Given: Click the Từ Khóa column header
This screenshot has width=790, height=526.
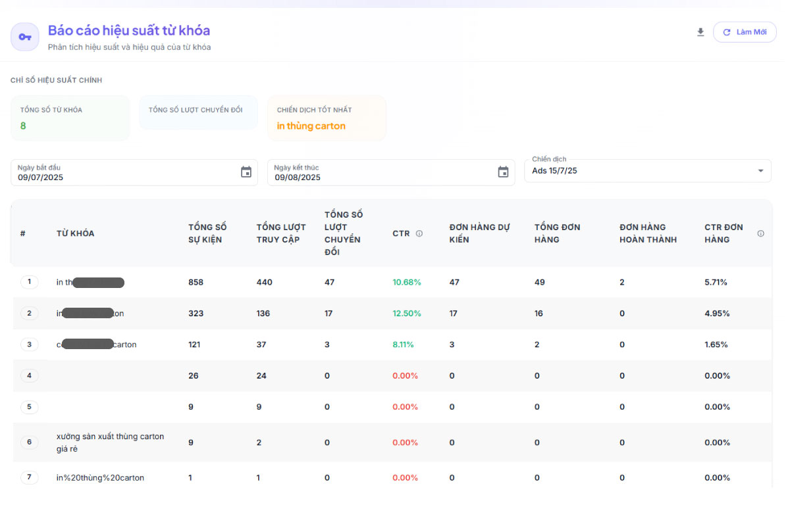Looking at the screenshot, I should (x=75, y=233).
